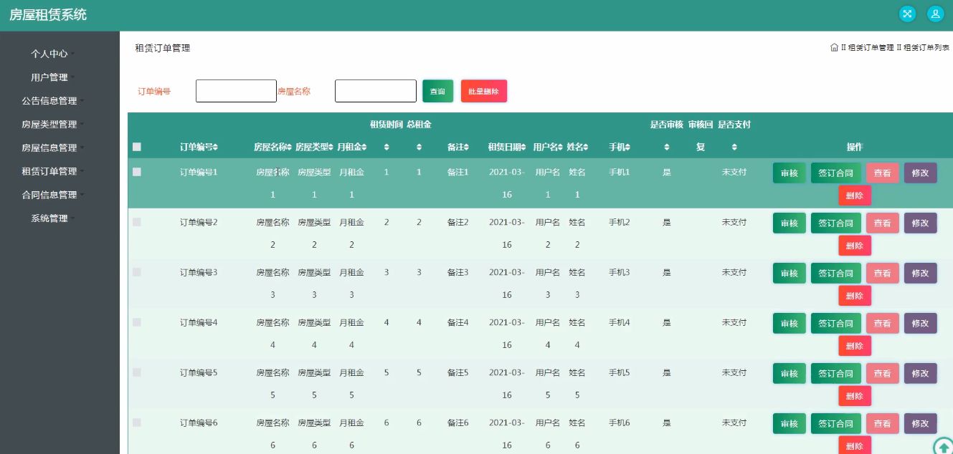Click the 手机5 cell in the table
953x454 pixels.
619,372
